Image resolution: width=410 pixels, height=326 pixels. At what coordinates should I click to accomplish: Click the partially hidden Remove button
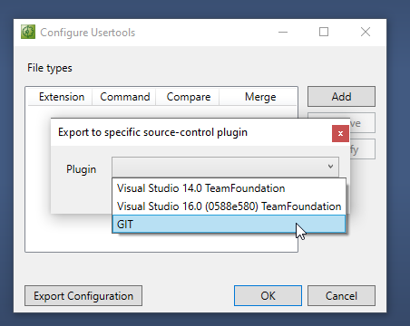(363, 123)
